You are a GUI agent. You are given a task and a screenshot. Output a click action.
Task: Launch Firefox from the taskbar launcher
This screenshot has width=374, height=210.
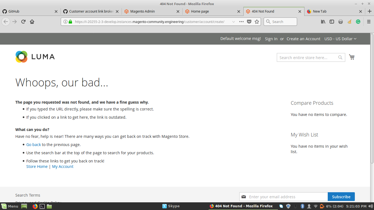[35, 206]
